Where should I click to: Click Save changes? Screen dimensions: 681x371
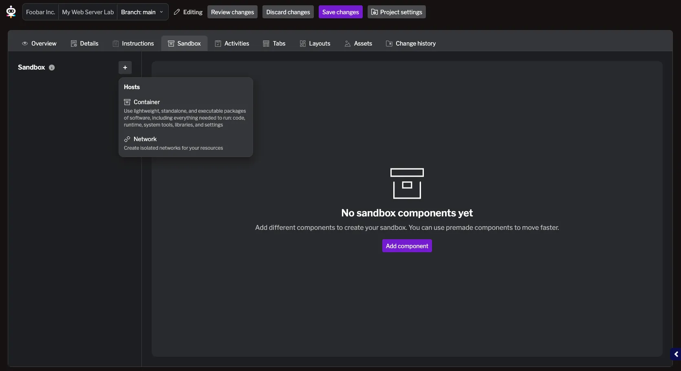[x=340, y=12]
